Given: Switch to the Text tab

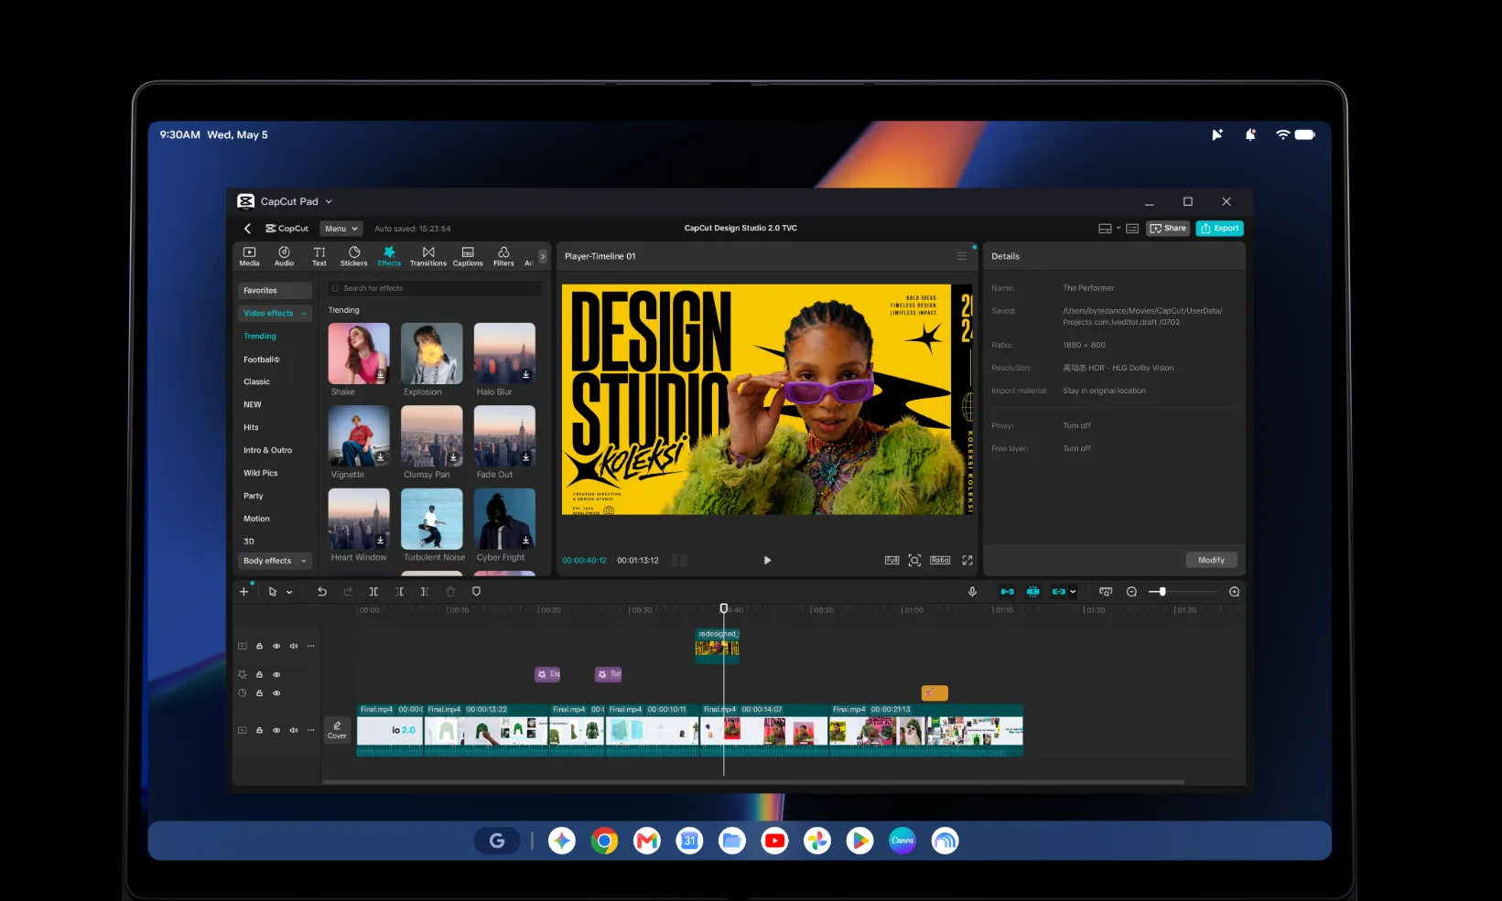Looking at the screenshot, I should (x=319, y=256).
